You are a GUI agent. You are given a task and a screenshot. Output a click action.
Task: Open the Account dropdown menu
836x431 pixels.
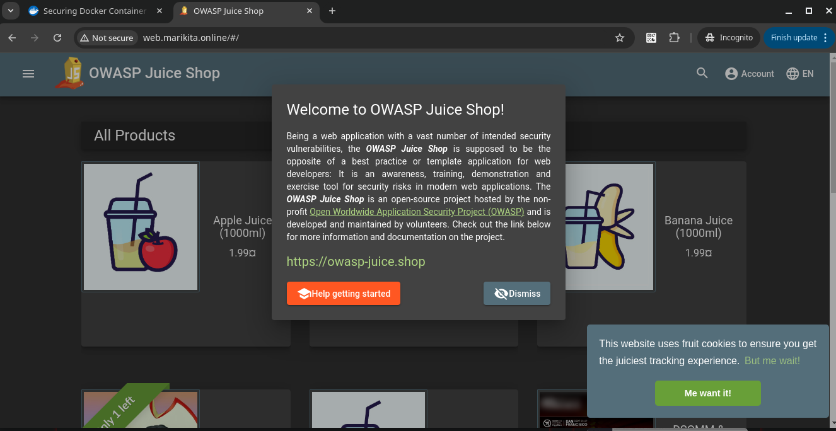point(749,74)
